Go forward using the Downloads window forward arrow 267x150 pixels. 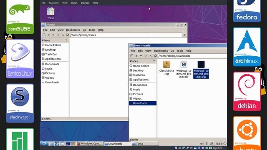[146, 56]
